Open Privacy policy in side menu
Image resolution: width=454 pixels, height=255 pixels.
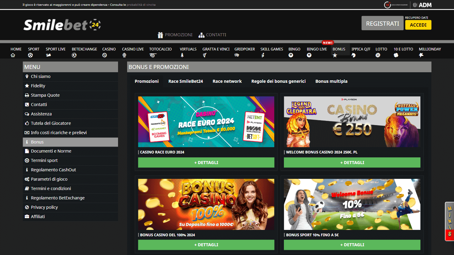pyautogui.click(x=70, y=207)
